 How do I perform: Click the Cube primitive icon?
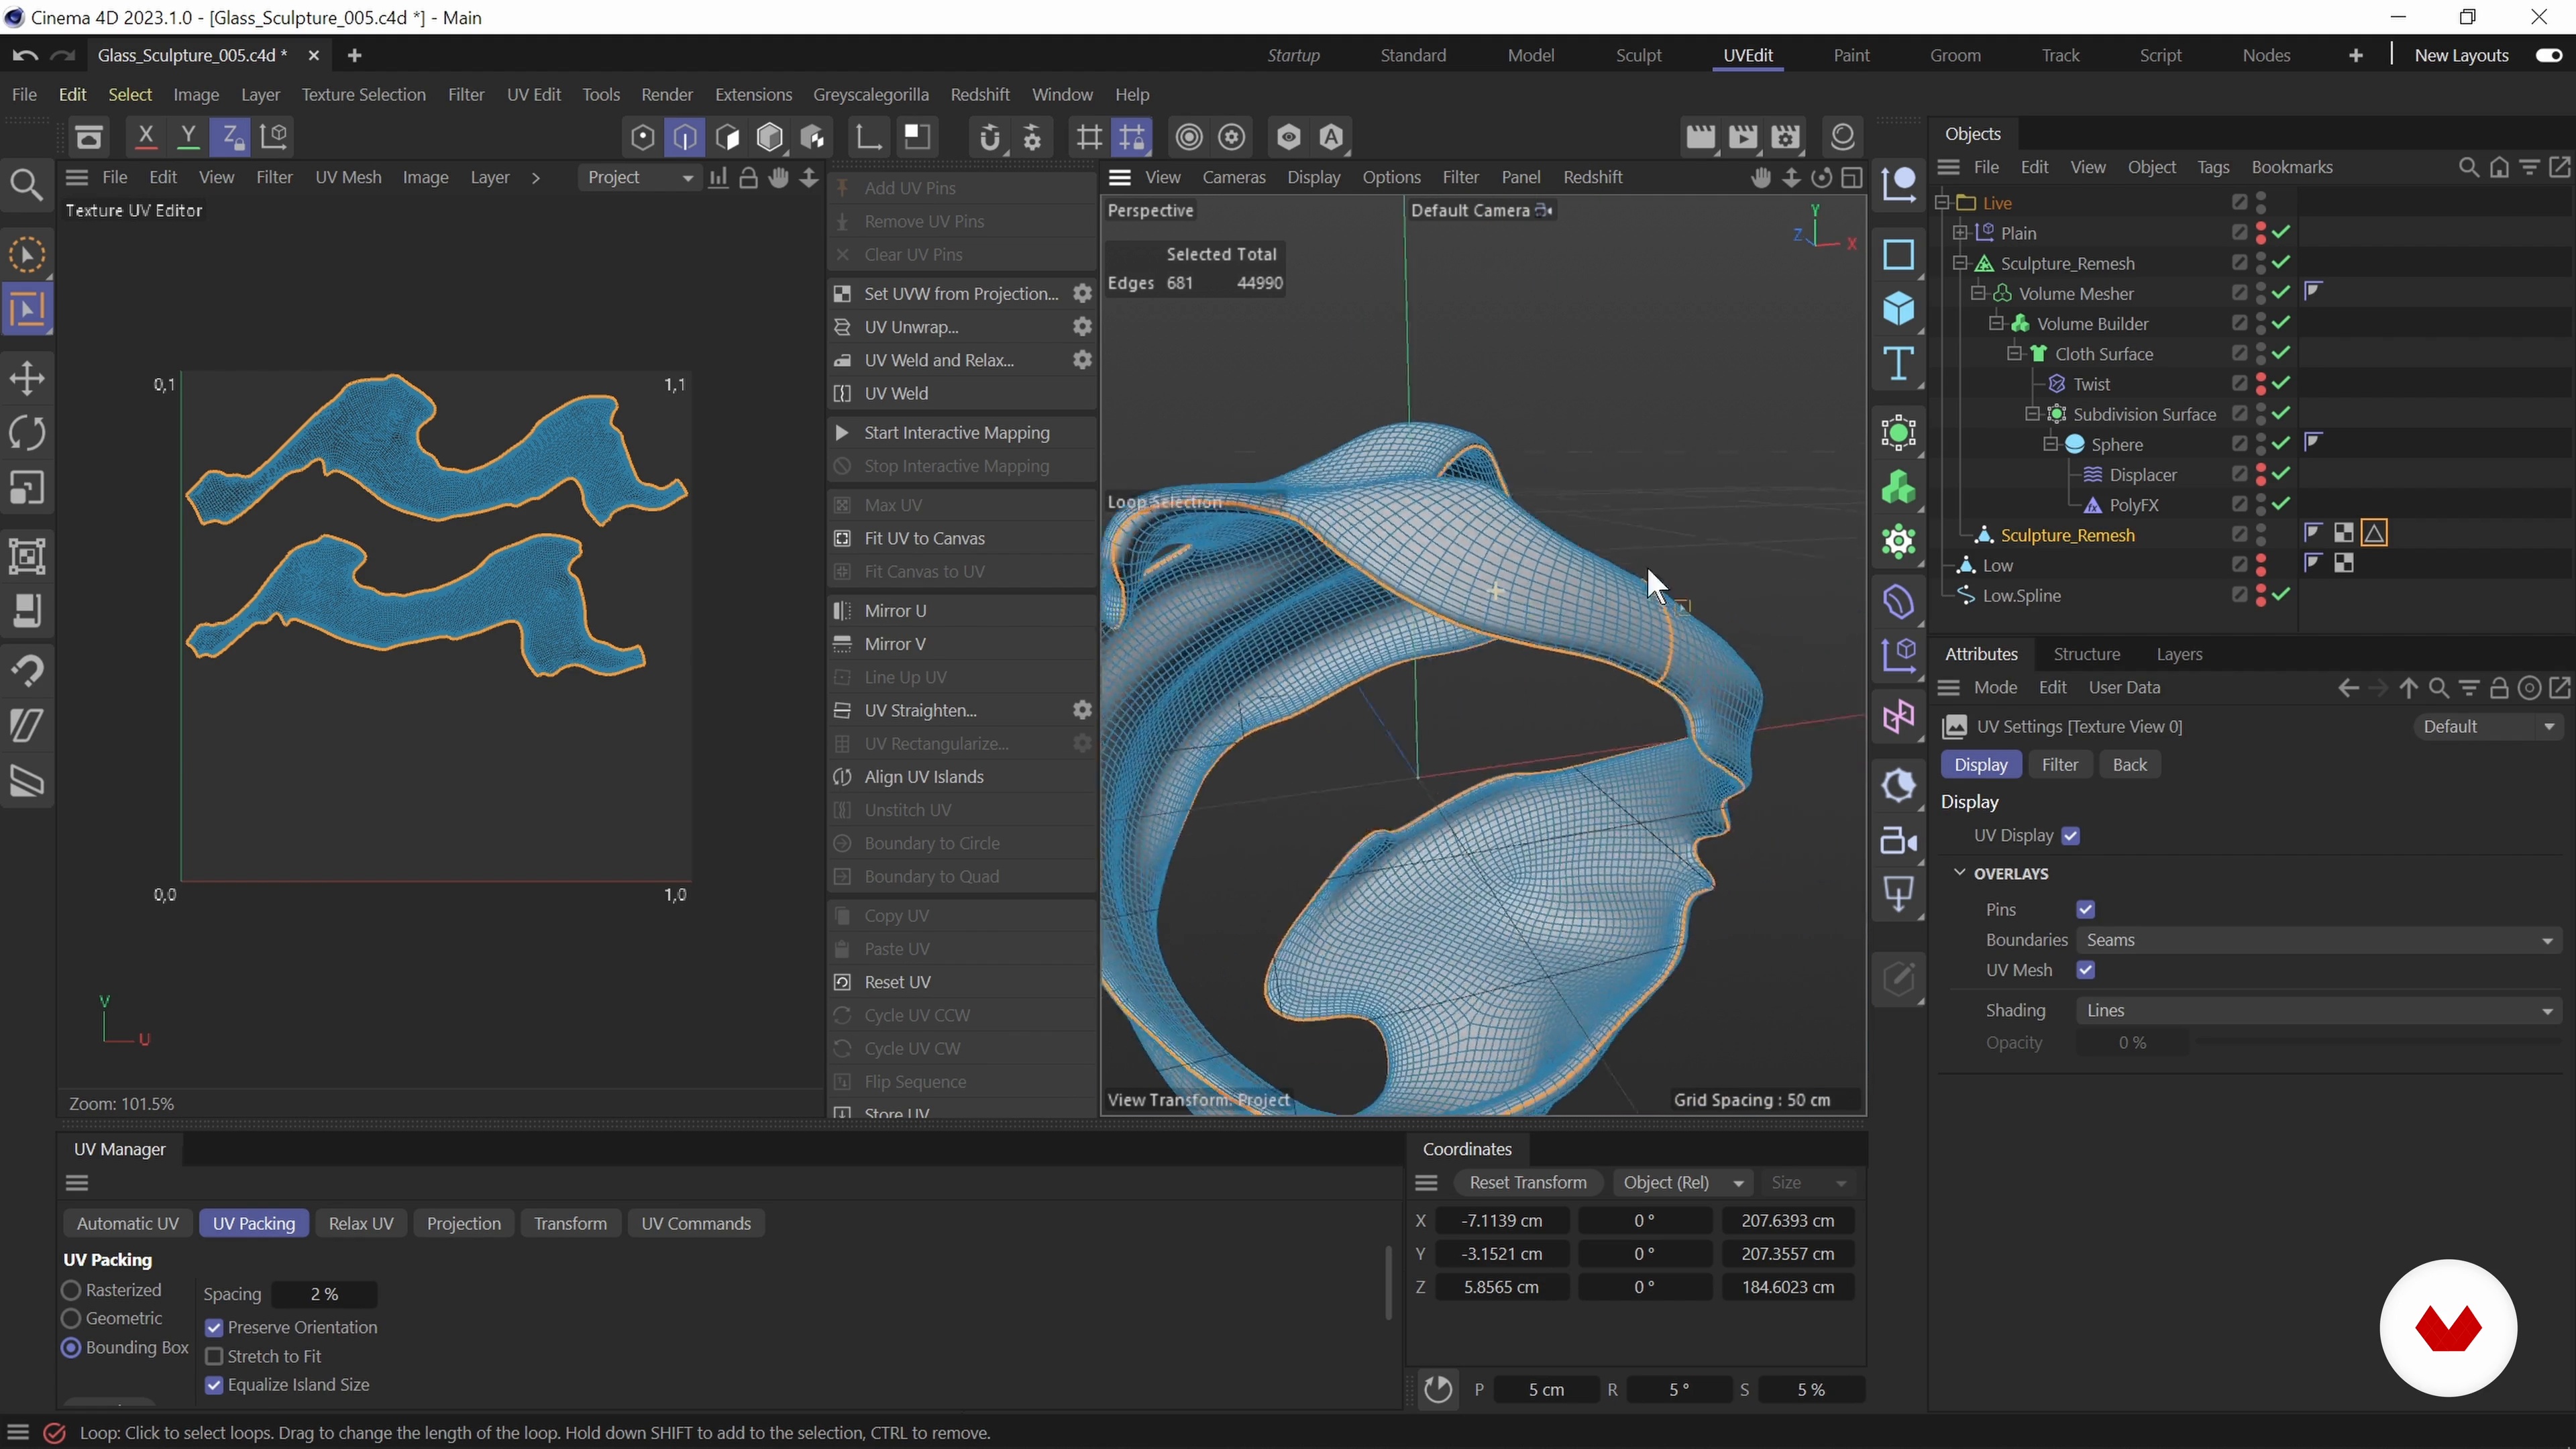pos(1898,309)
